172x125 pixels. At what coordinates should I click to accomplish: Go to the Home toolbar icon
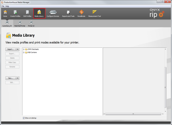pos(5,14)
